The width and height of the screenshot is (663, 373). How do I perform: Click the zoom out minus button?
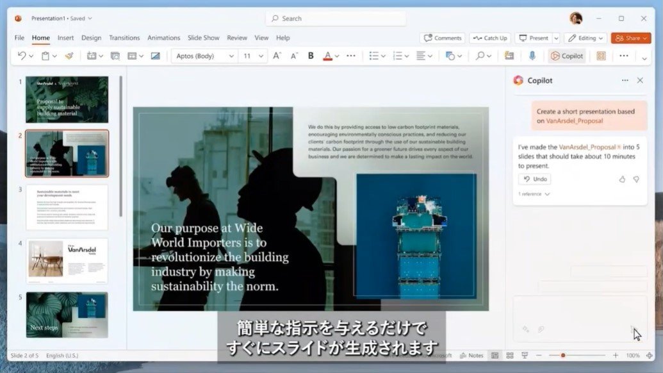point(539,356)
